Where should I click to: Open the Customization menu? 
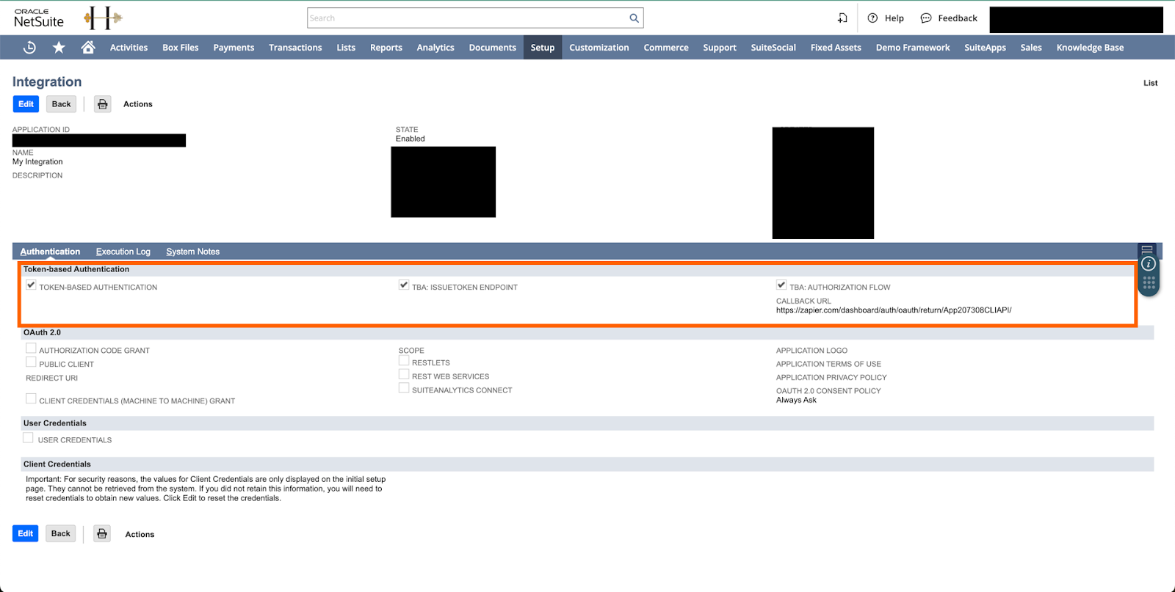click(599, 48)
